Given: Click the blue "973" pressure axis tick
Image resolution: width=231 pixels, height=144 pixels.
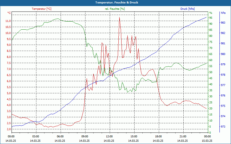Looking at the screenshot, I should click(223, 127).
